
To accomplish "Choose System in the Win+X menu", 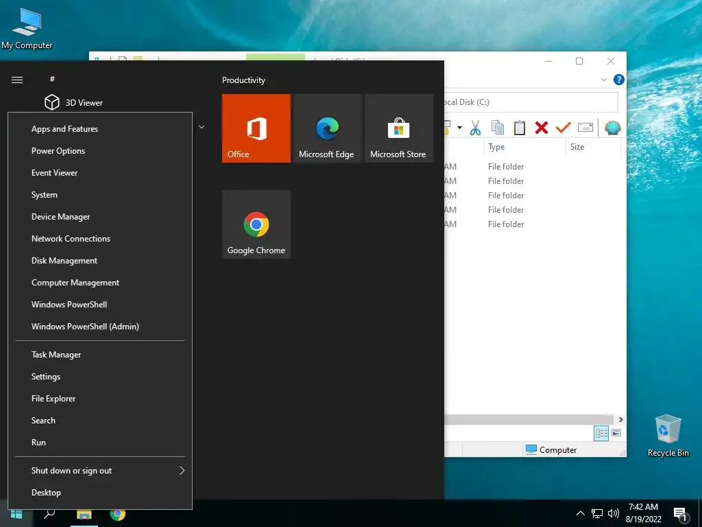I will [100, 195].
